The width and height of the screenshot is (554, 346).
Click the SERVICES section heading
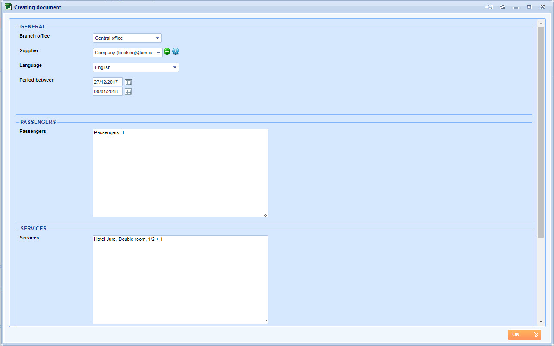pos(33,229)
